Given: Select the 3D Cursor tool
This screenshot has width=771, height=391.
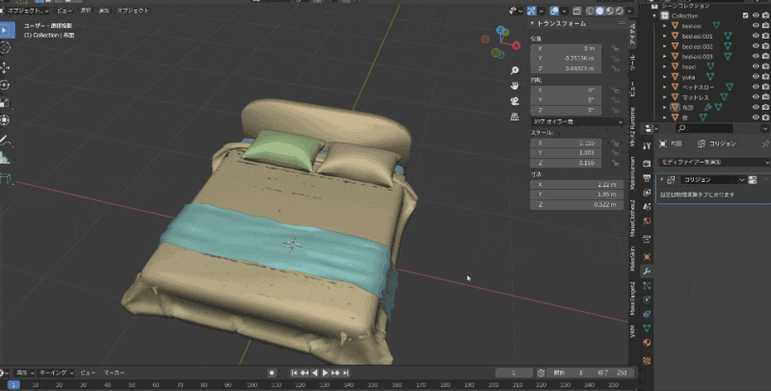Looking at the screenshot, I should [5, 47].
